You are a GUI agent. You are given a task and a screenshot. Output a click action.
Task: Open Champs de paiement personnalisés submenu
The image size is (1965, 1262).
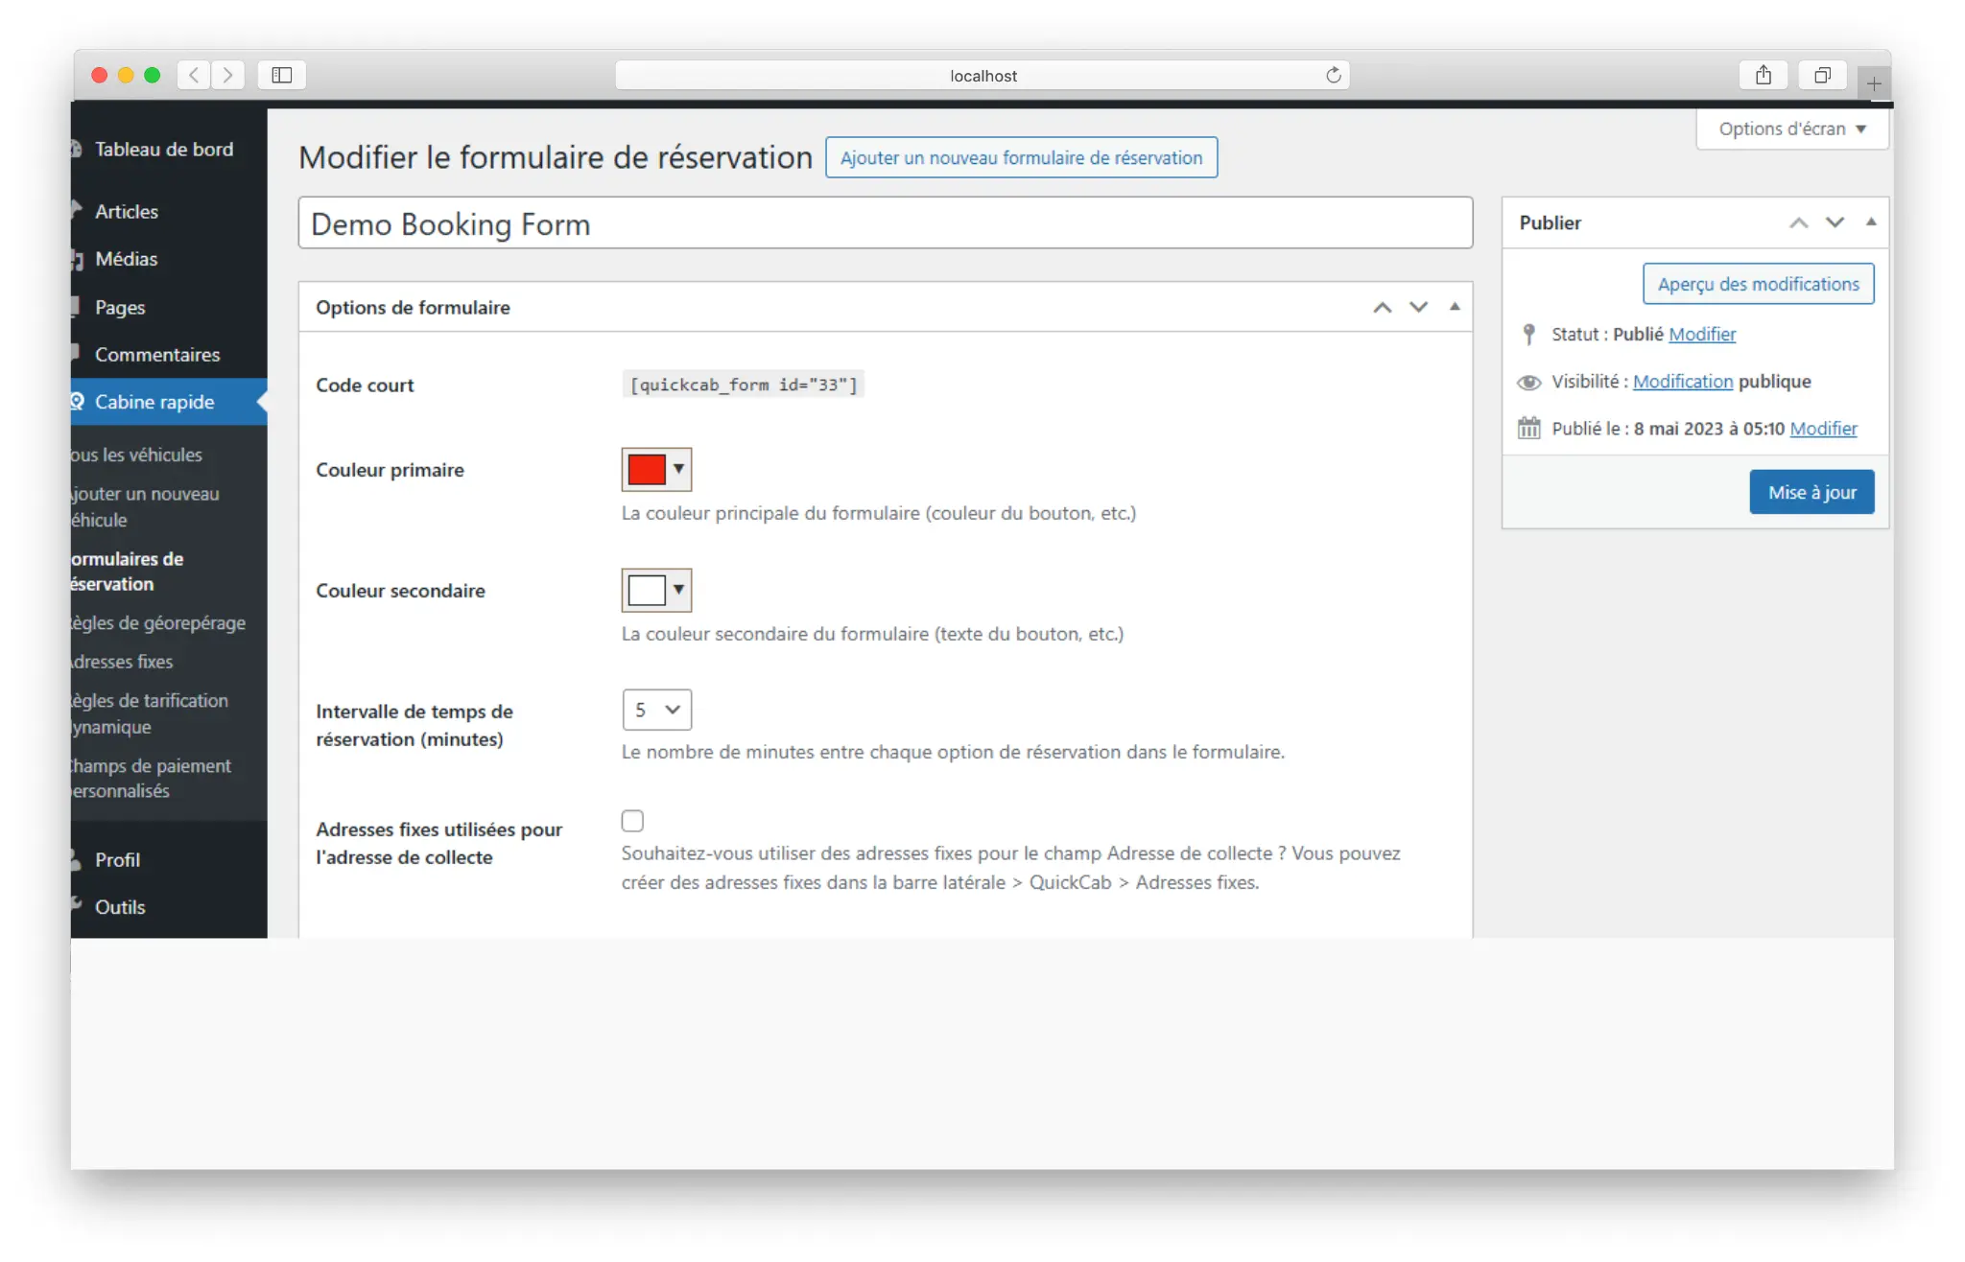[x=150, y=779]
